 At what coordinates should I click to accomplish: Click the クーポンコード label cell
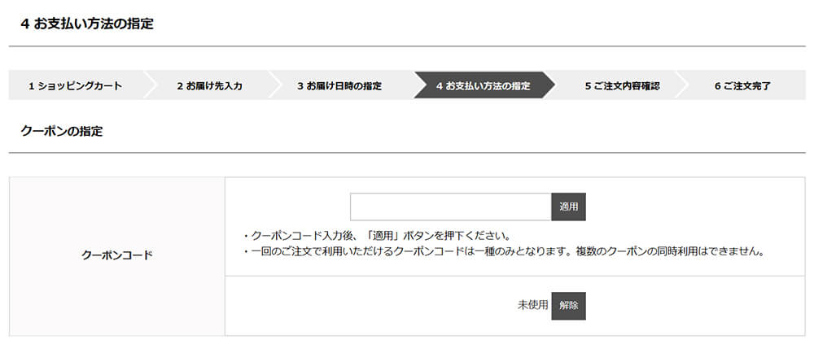(x=117, y=256)
